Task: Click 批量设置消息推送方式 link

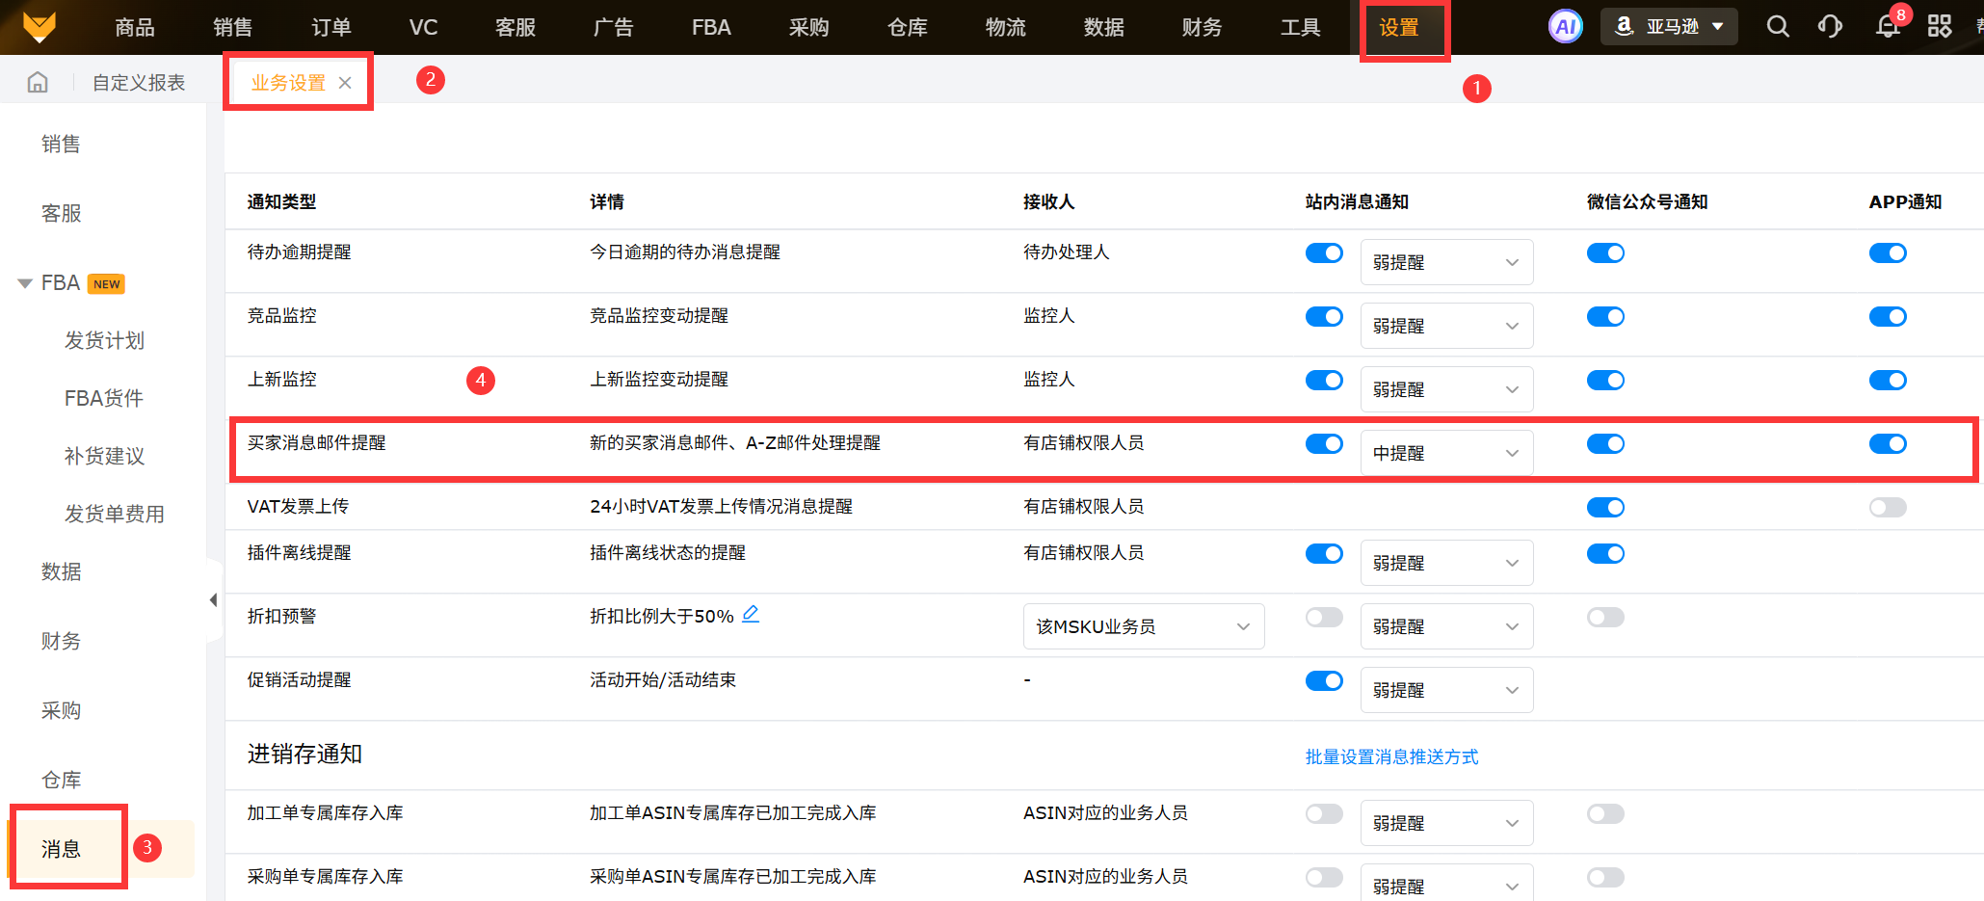Action: (x=1391, y=756)
